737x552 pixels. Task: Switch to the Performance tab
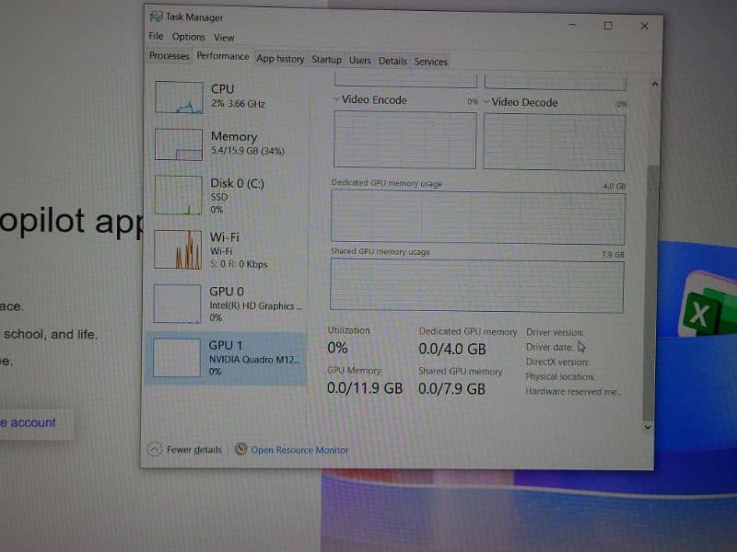223,56
